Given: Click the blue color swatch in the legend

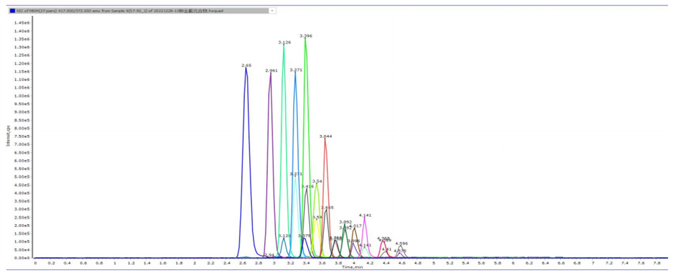Looking at the screenshot, I should click(x=13, y=11).
